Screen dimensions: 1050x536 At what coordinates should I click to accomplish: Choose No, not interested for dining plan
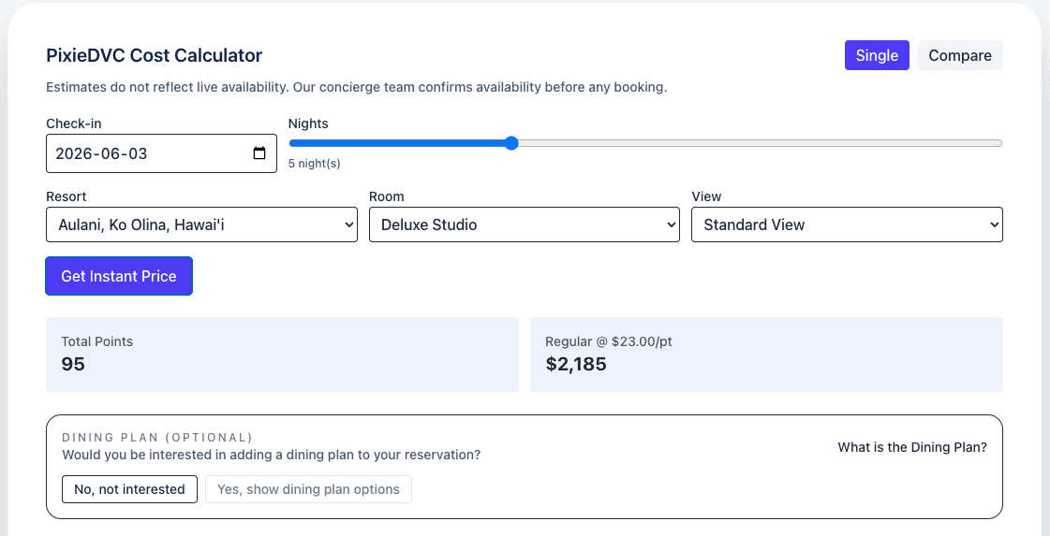coord(130,489)
